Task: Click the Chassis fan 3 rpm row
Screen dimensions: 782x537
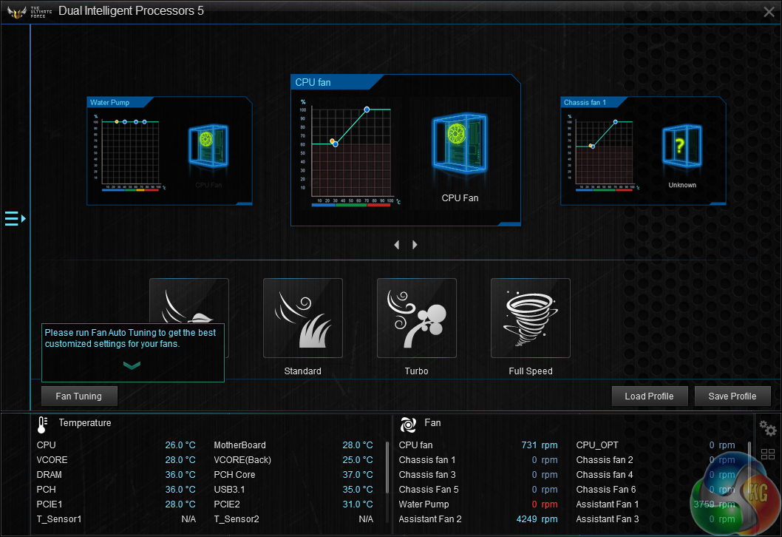Action: tap(478, 475)
